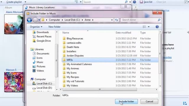
Task: Change view with the view icon
Action: (x=144, y=27)
